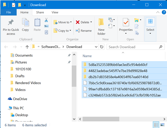Click the Edit icon in Open group
Screen dimensions: 167x128
tap(137, 26)
